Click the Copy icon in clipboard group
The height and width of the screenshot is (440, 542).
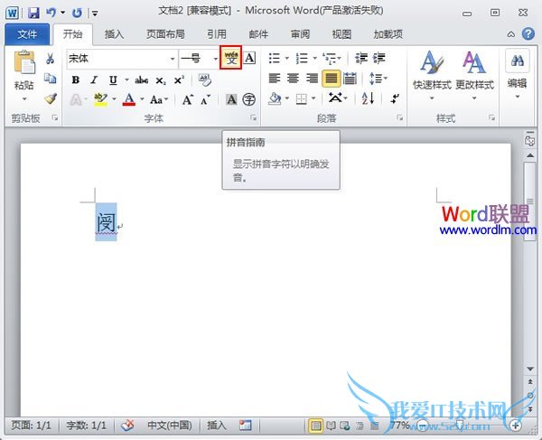click(50, 79)
